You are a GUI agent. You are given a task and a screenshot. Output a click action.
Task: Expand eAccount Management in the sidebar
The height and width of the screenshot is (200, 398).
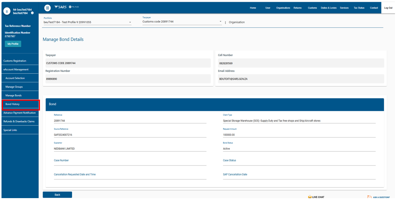(x=16, y=70)
